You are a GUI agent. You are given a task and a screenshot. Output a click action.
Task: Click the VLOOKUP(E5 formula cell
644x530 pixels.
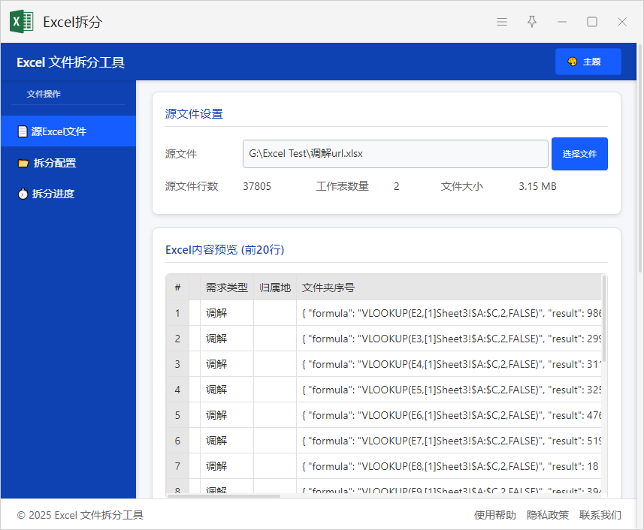(x=449, y=390)
